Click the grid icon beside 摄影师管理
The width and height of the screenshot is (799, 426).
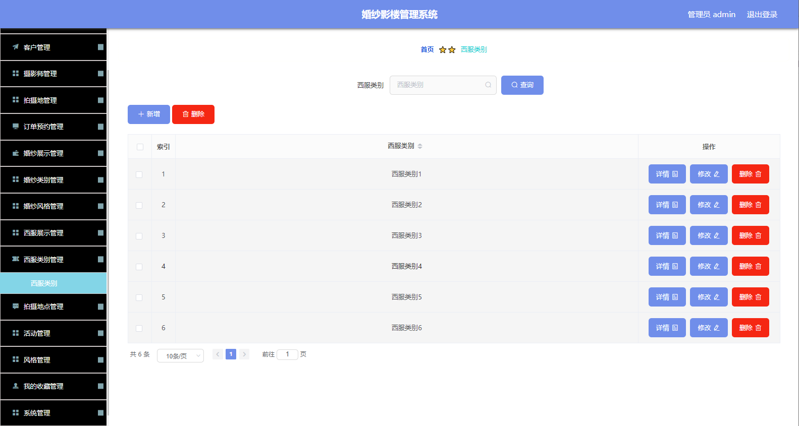[x=16, y=73]
